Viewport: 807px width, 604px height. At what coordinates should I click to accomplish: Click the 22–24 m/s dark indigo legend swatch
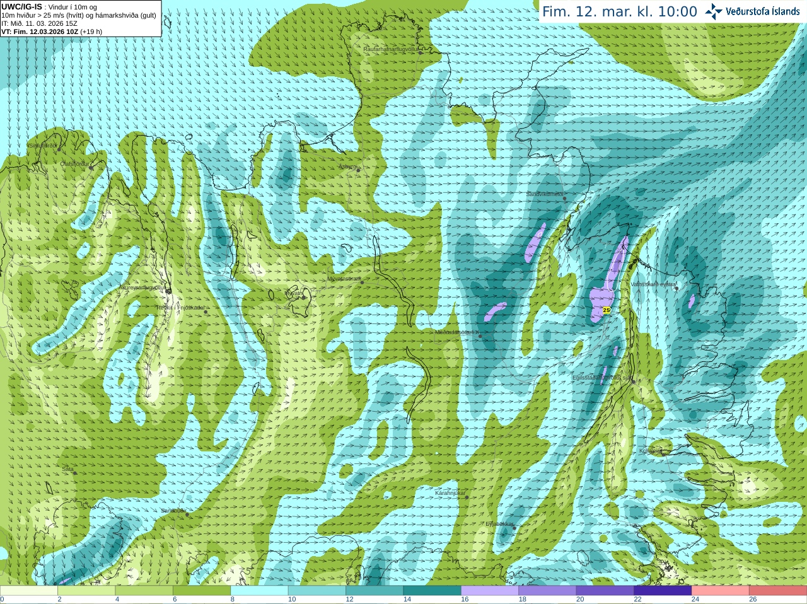[663, 591]
